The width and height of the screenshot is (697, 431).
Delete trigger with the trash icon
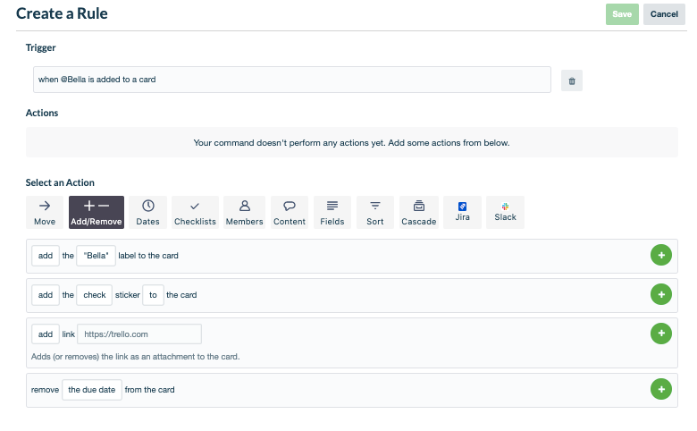[x=572, y=81]
